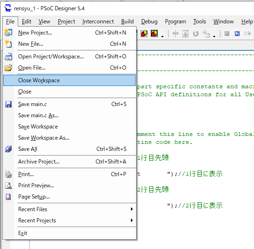254x249 pixels.
Task: Click the '1行目先頭' comment in editor
Action: coord(153,158)
